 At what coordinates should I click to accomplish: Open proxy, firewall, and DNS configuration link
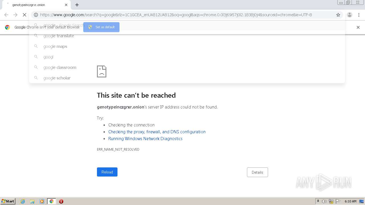tap(157, 132)
